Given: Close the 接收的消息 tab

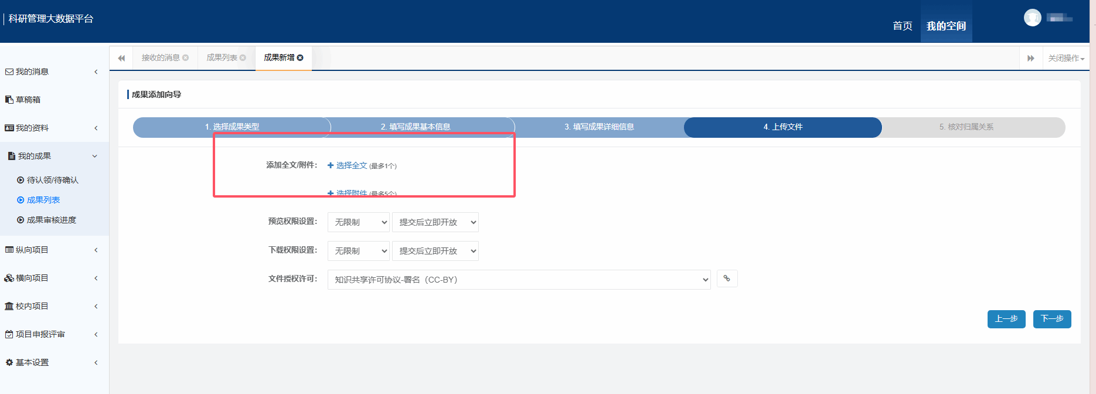Looking at the screenshot, I should pyautogui.click(x=185, y=57).
